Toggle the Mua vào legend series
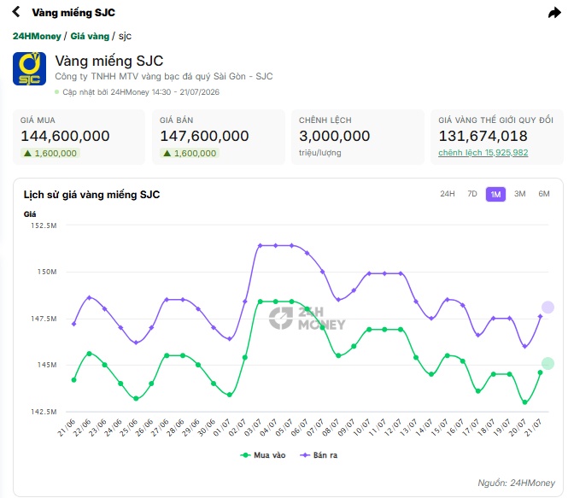Image resolution: width=568 pixels, height=498 pixels. coord(262,455)
